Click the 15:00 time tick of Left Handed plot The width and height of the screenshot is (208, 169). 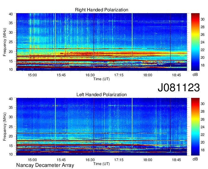[32, 160]
